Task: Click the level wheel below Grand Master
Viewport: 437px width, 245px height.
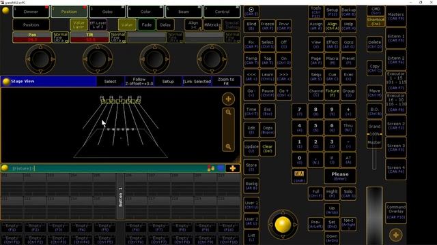Action: (374, 216)
